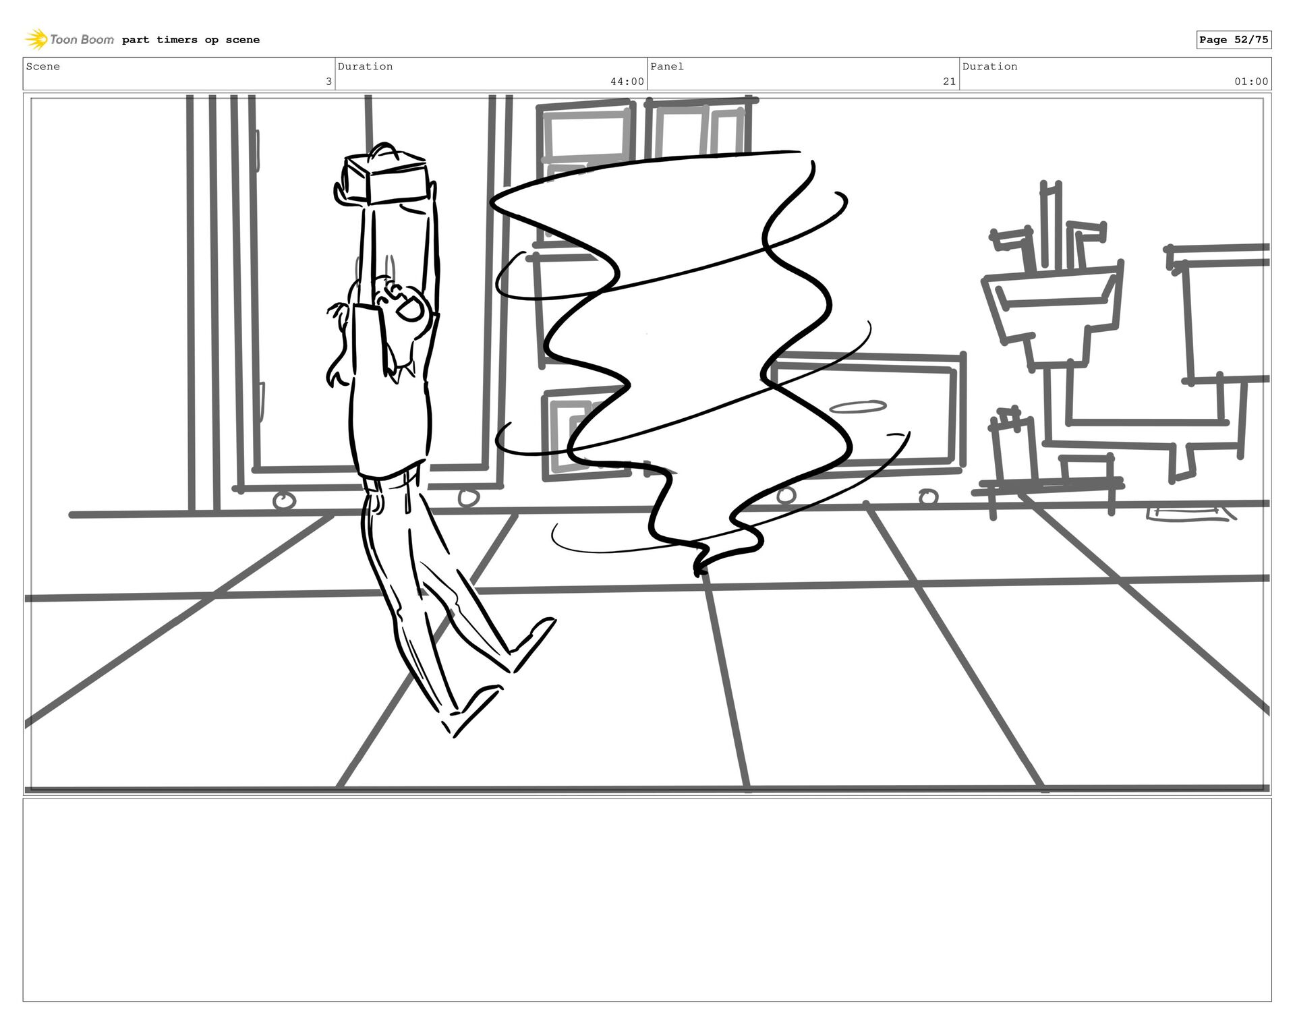Viewport: 1295px width, 1036px height.
Task: Click the panel Duration label at right
Action: tap(989, 66)
